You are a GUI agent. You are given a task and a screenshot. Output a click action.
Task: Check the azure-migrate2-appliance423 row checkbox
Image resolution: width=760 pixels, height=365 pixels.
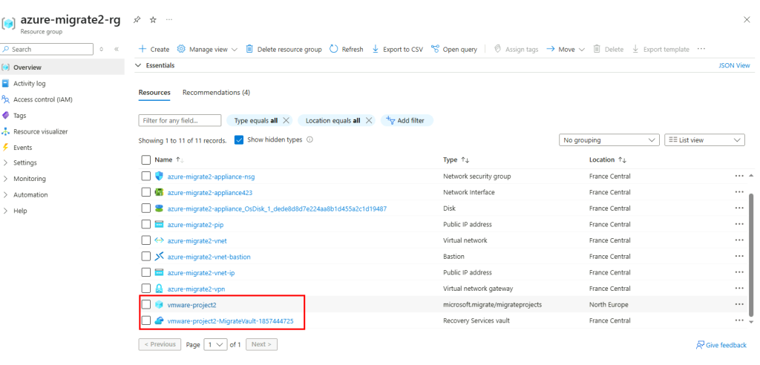(146, 192)
